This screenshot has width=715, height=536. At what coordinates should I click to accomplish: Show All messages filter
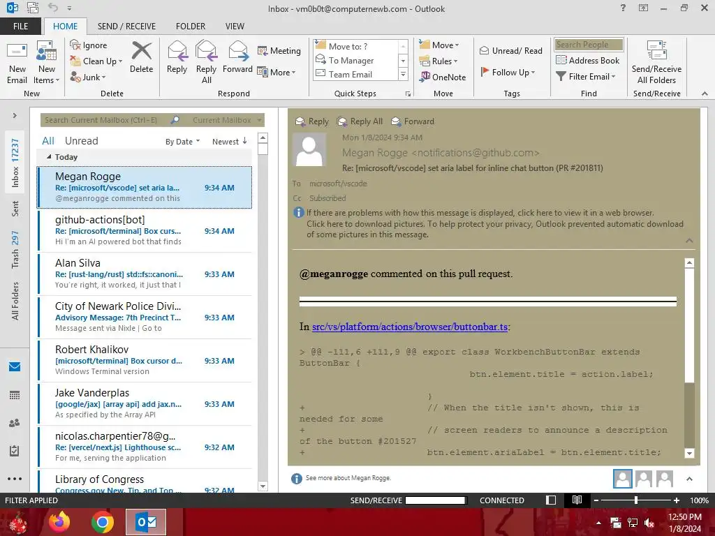point(48,141)
